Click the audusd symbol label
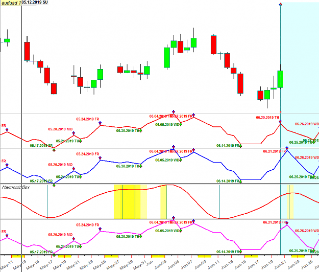This screenshot has width=319, height=272. 11,3
